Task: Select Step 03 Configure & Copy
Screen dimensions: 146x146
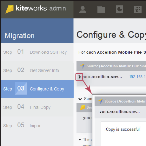Action: pos(37,89)
